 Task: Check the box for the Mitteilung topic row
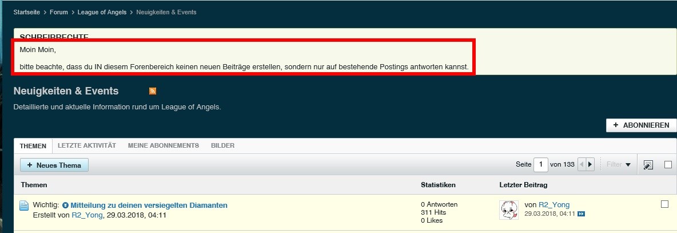click(664, 204)
